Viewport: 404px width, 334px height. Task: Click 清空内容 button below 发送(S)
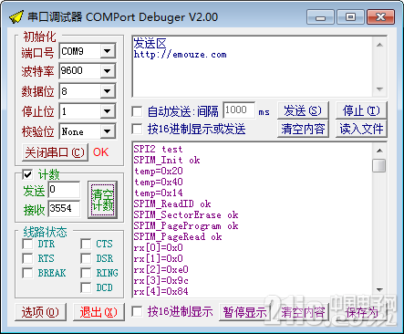303,129
